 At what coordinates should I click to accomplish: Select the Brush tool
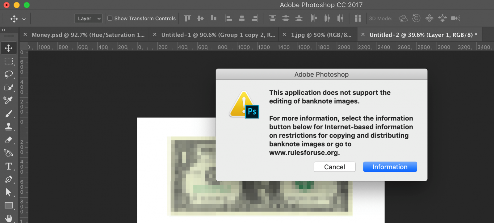9,114
